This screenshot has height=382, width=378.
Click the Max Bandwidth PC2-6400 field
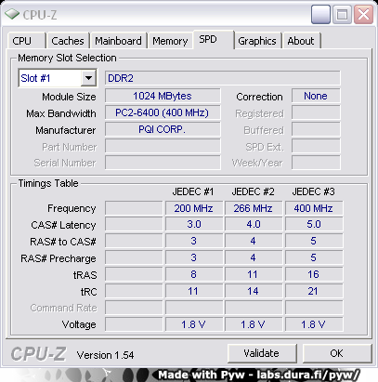coord(163,112)
